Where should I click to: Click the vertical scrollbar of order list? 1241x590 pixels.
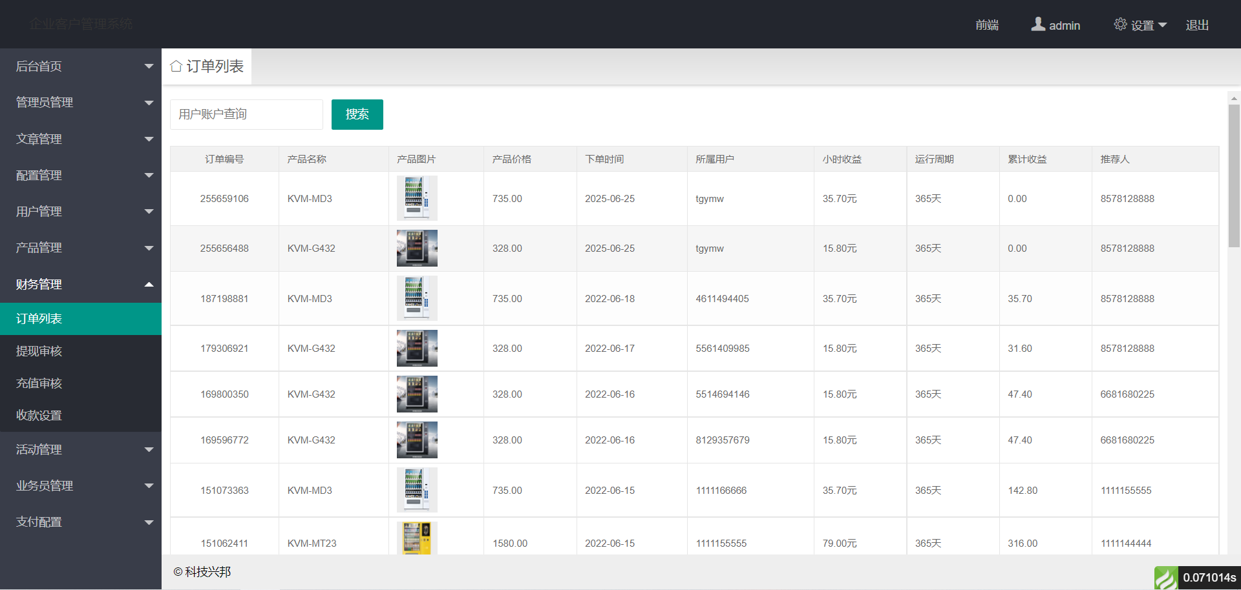1233,176
